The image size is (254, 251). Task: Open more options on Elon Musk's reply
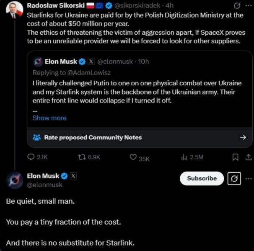point(248,179)
